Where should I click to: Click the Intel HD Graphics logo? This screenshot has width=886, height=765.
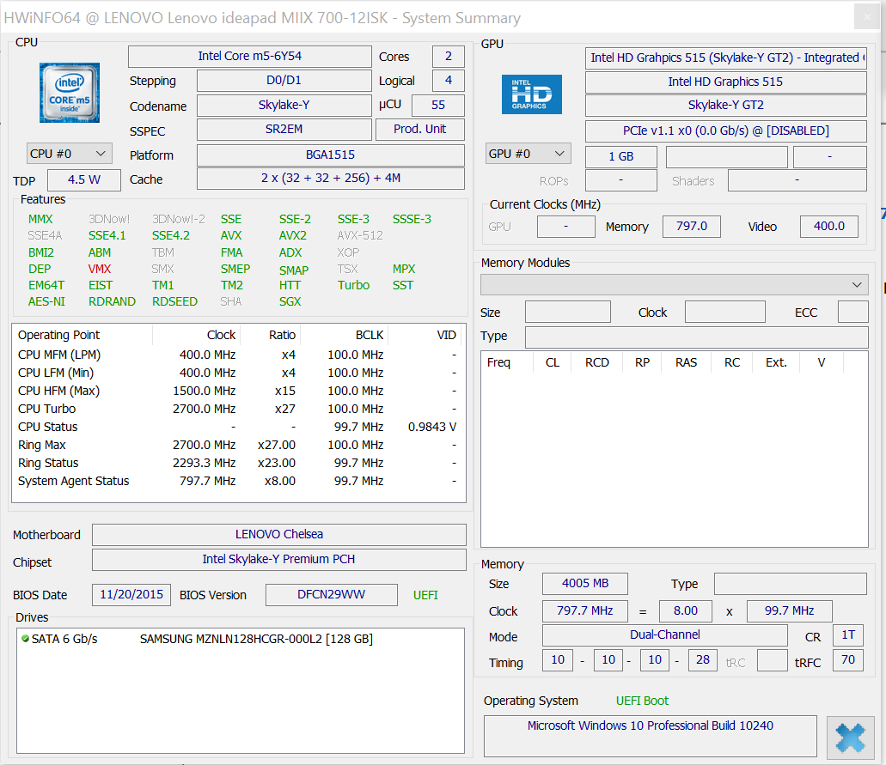(x=532, y=94)
